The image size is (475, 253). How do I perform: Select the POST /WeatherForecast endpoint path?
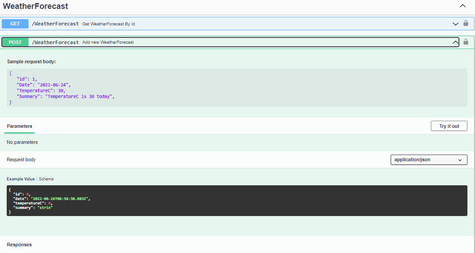(55, 42)
